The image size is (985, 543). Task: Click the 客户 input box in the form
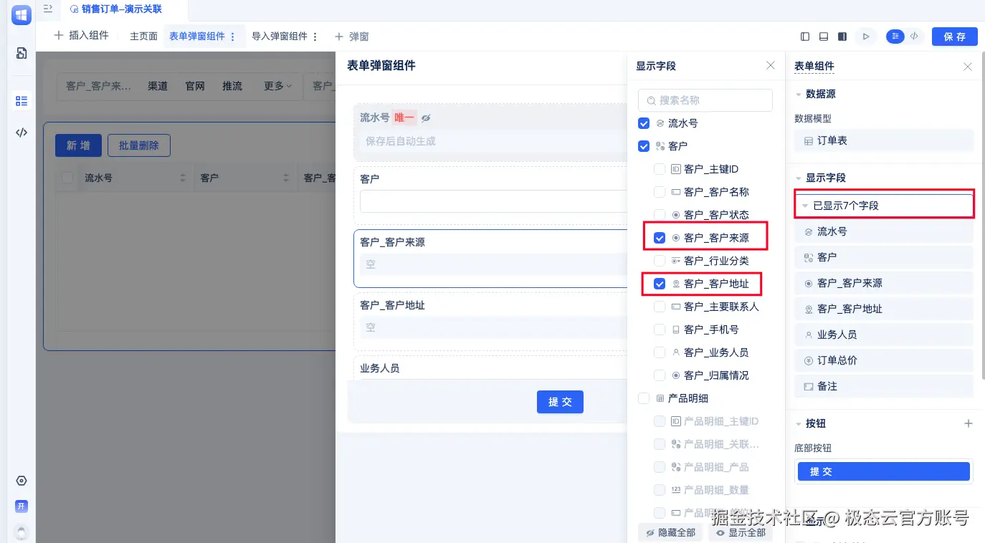point(493,202)
